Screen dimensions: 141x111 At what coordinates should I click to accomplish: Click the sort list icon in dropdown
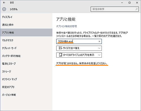60,48
